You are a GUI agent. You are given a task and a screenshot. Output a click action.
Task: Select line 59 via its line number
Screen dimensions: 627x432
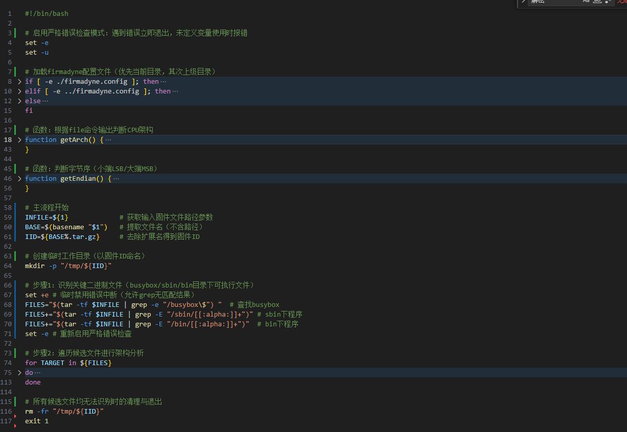click(x=8, y=218)
